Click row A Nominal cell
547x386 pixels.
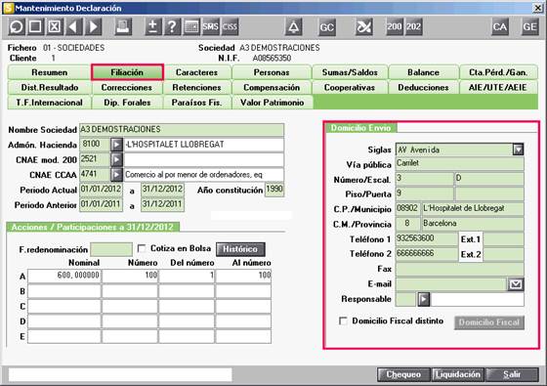point(64,276)
